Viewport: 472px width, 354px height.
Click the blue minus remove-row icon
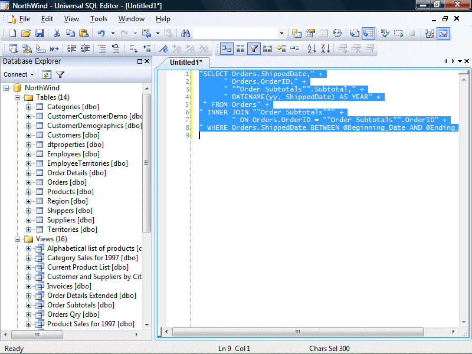(294, 48)
